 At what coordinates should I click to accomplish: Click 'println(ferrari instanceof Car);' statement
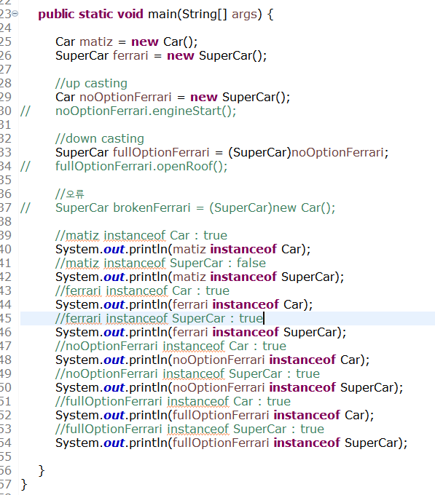coord(184,304)
